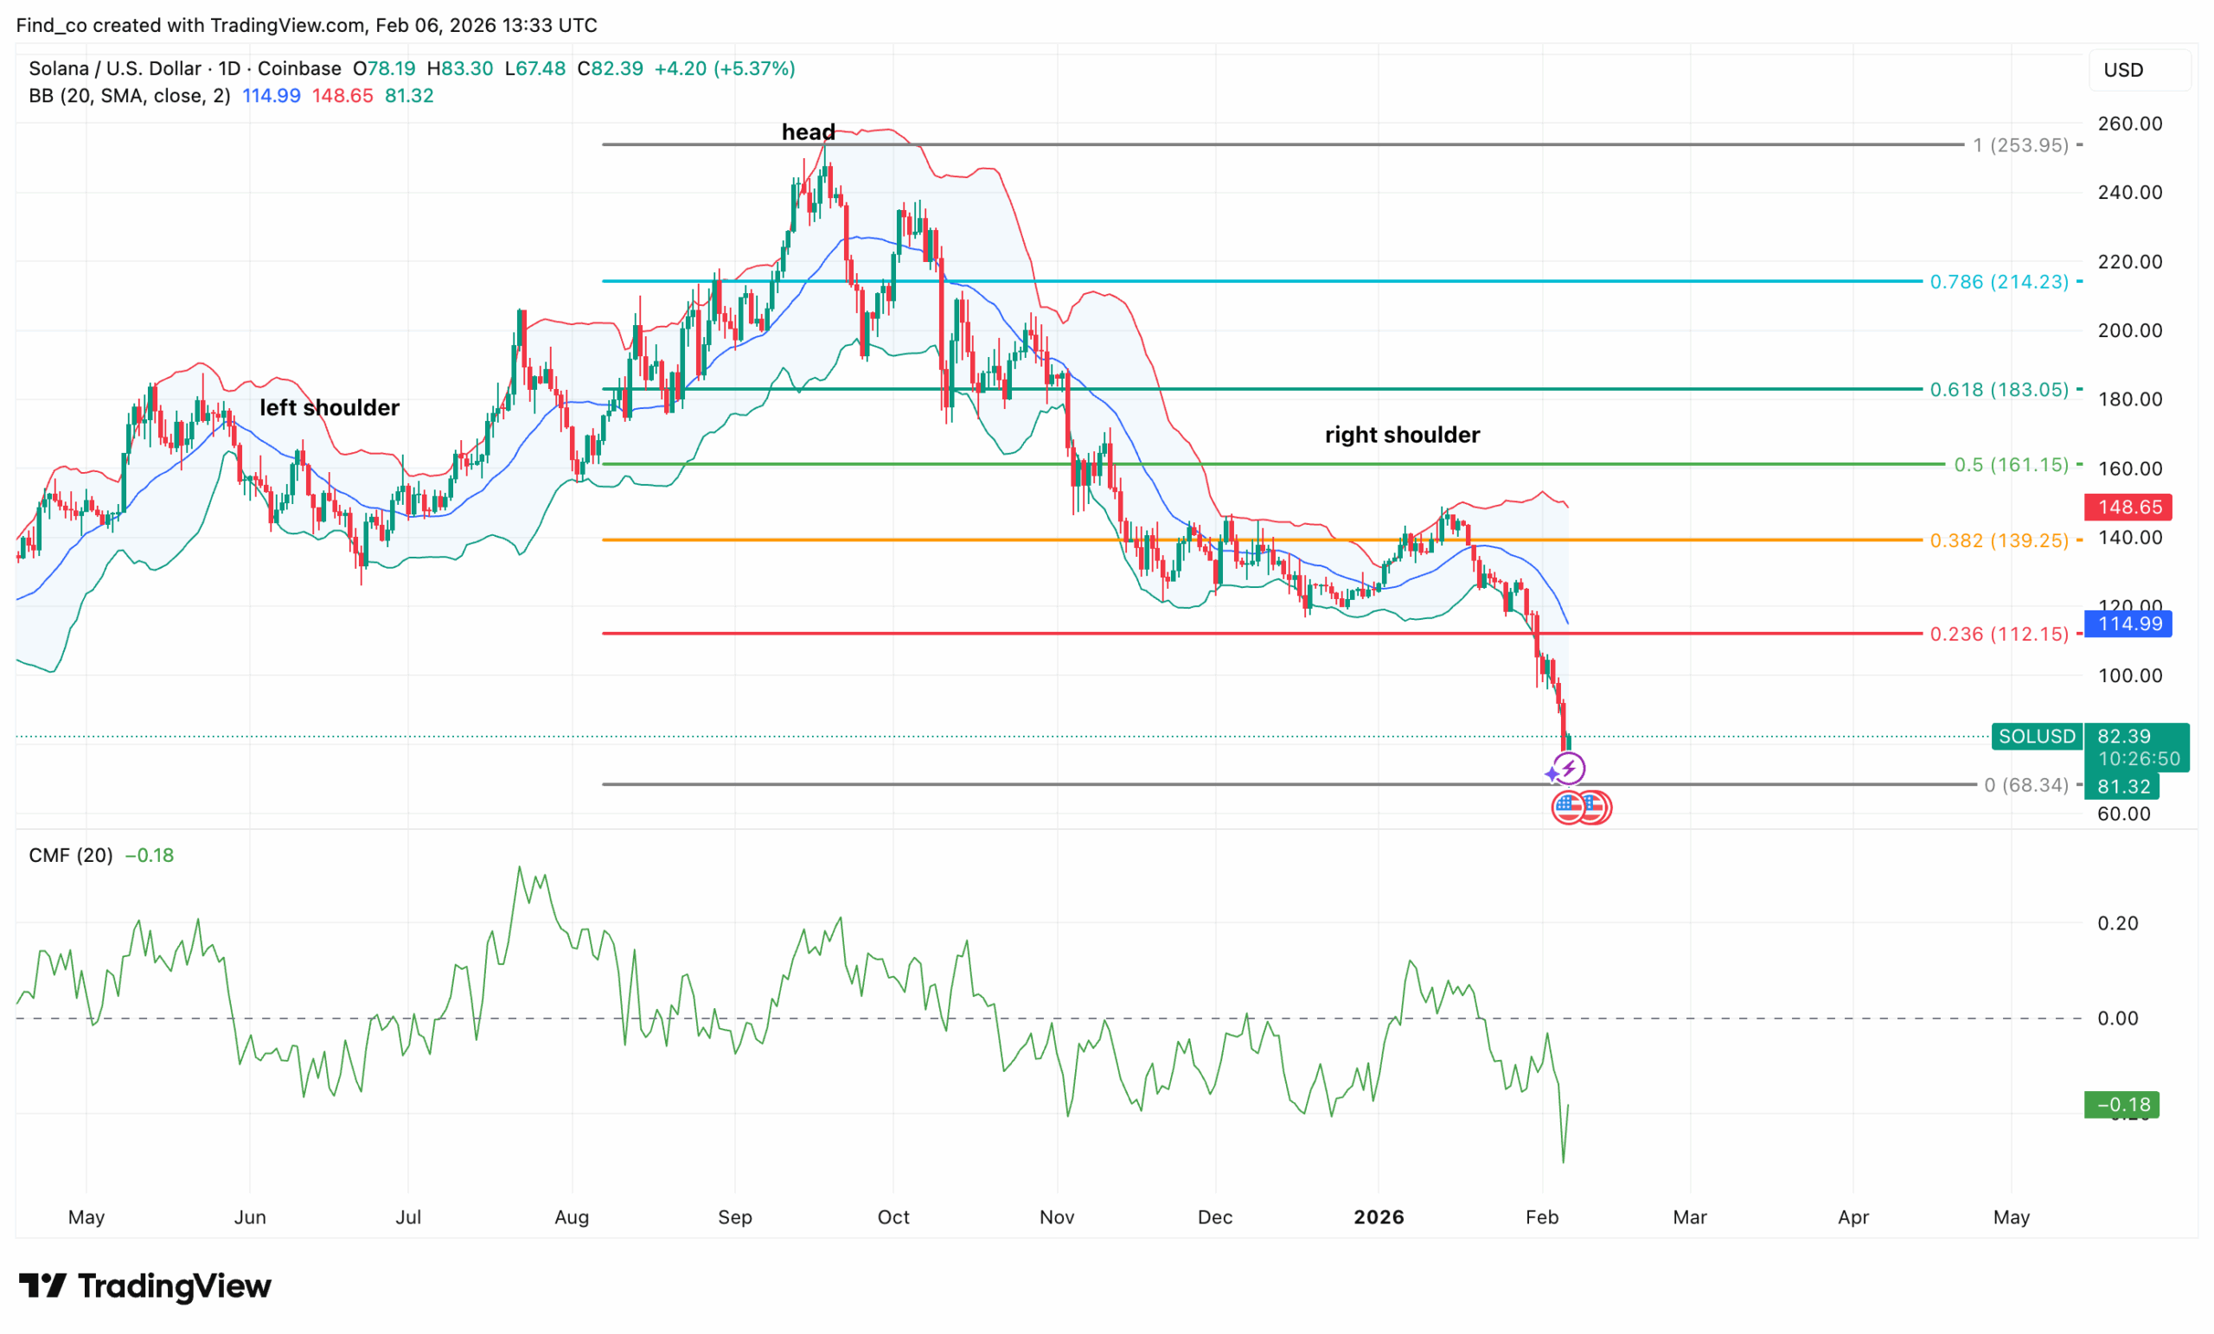Click the 2026 year label on time axis
Screen dimensions: 2214x1334
[1379, 1217]
